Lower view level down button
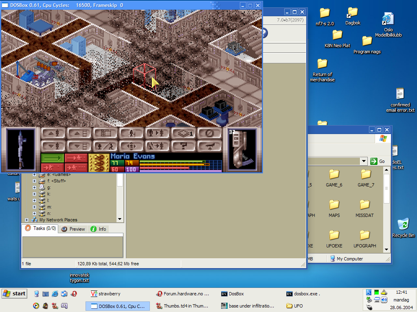The height and width of the screenshot is (312, 417). pyautogui.click(x=79, y=146)
